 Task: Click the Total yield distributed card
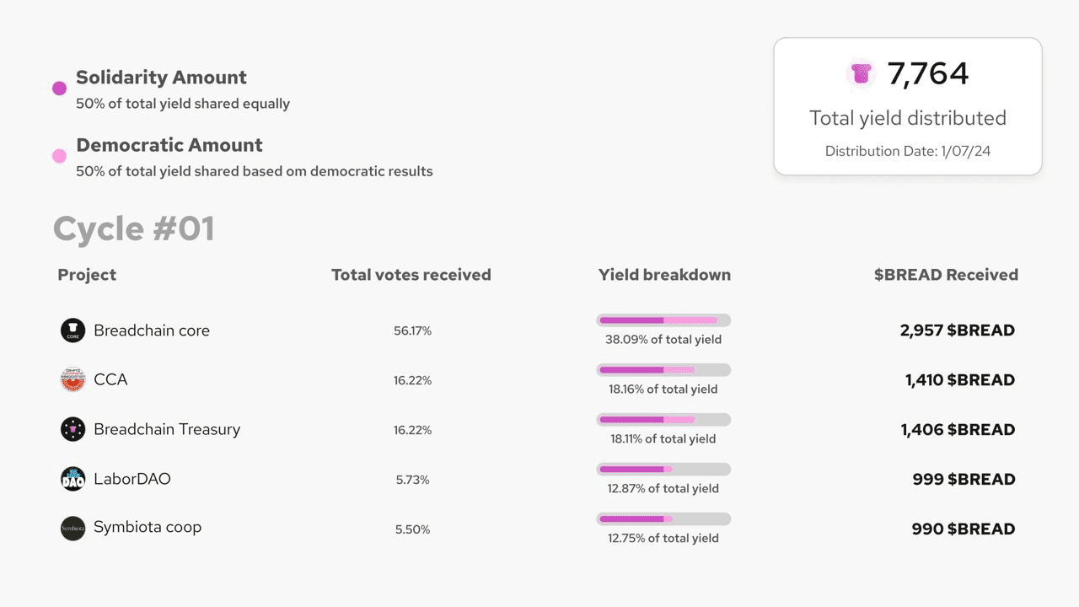pyautogui.click(x=908, y=106)
